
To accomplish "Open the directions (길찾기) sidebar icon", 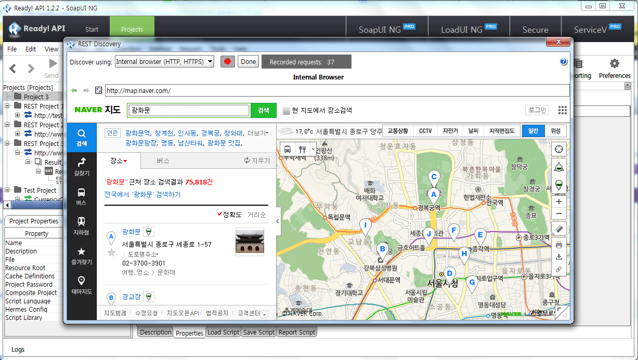I will click(x=82, y=167).
